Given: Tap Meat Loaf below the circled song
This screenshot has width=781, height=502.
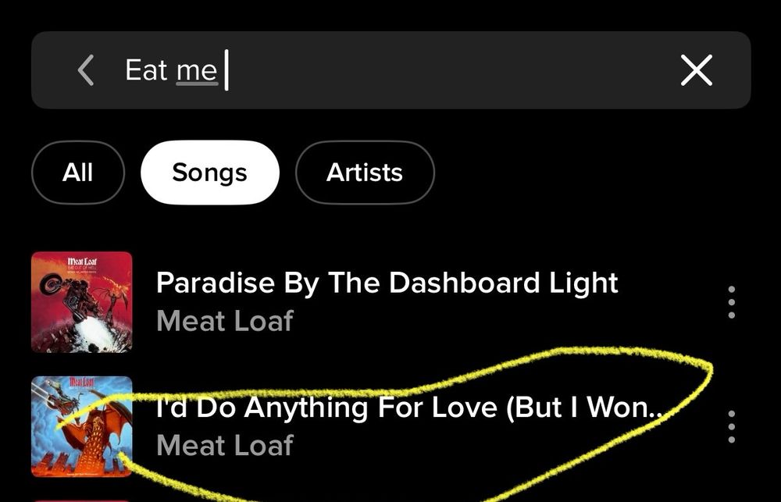Looking at the screenshot, I should (x=224, y=446).
